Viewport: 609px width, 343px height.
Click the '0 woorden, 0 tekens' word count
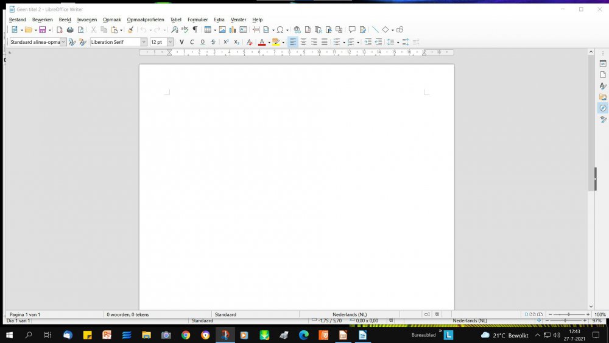128,314
